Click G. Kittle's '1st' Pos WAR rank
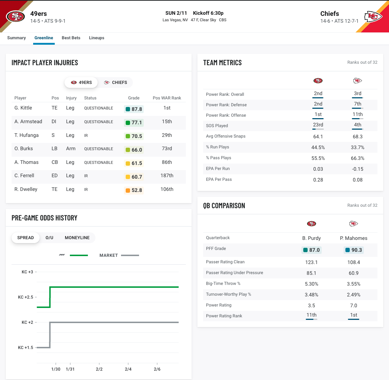The image size is (389, 380). [167, 108]
